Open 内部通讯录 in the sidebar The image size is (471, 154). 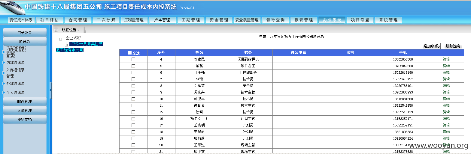tap(16, 63)
